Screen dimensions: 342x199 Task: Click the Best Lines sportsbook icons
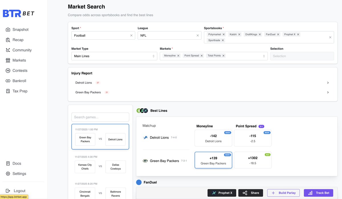(142, 110)
